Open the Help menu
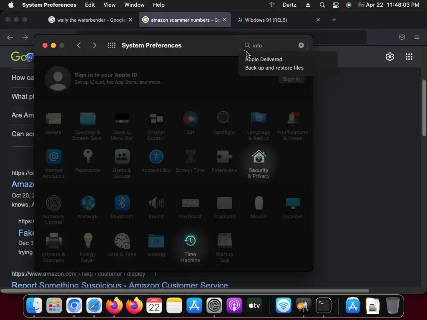427x320 pixels. (x=158, y=5)
